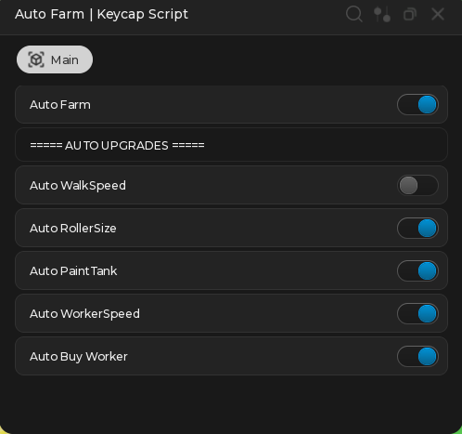Turn off Auto RollerSize toggle
The width and height of the screenshot is (462, 434).
pyautogui.click(x=417, y=229)
